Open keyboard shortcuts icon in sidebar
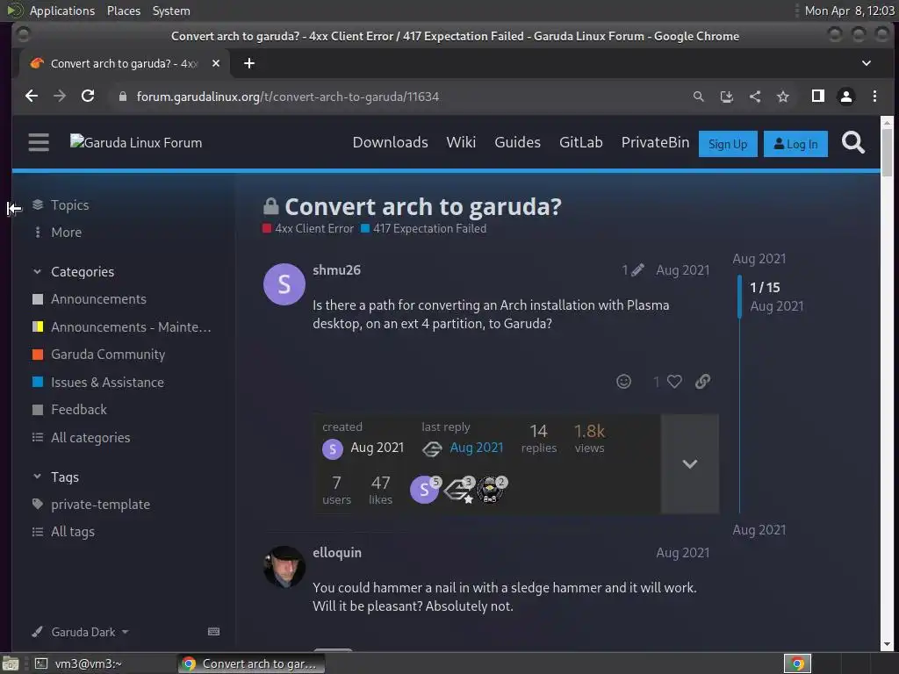 coord(214,632)
